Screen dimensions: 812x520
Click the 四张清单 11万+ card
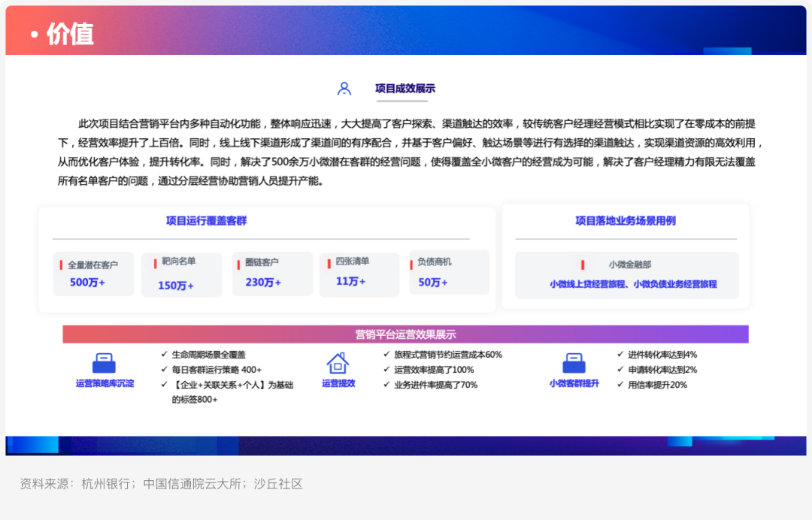point(359,275)
